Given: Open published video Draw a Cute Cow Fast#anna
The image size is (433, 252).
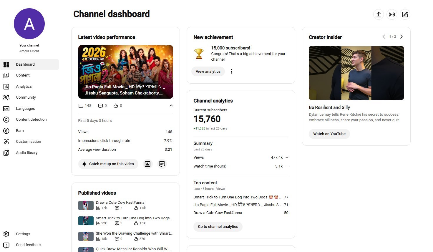Looking at the screenshot, I should point(120,203).
